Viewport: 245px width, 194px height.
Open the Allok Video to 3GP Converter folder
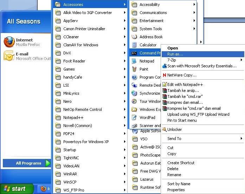click(x=90, y=13)
